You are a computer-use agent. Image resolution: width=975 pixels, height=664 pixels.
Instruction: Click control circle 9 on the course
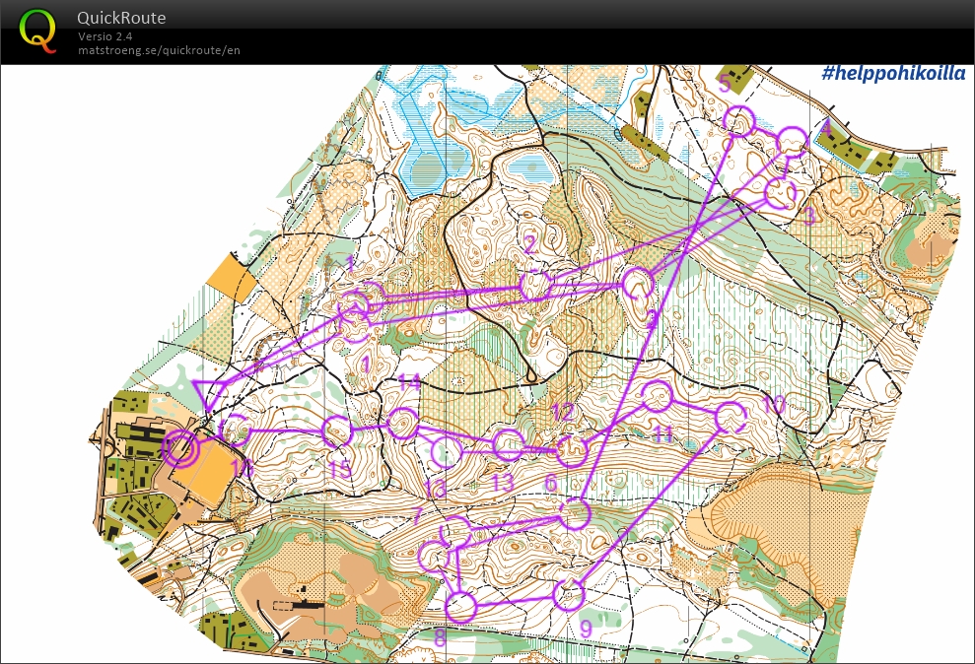568,594
